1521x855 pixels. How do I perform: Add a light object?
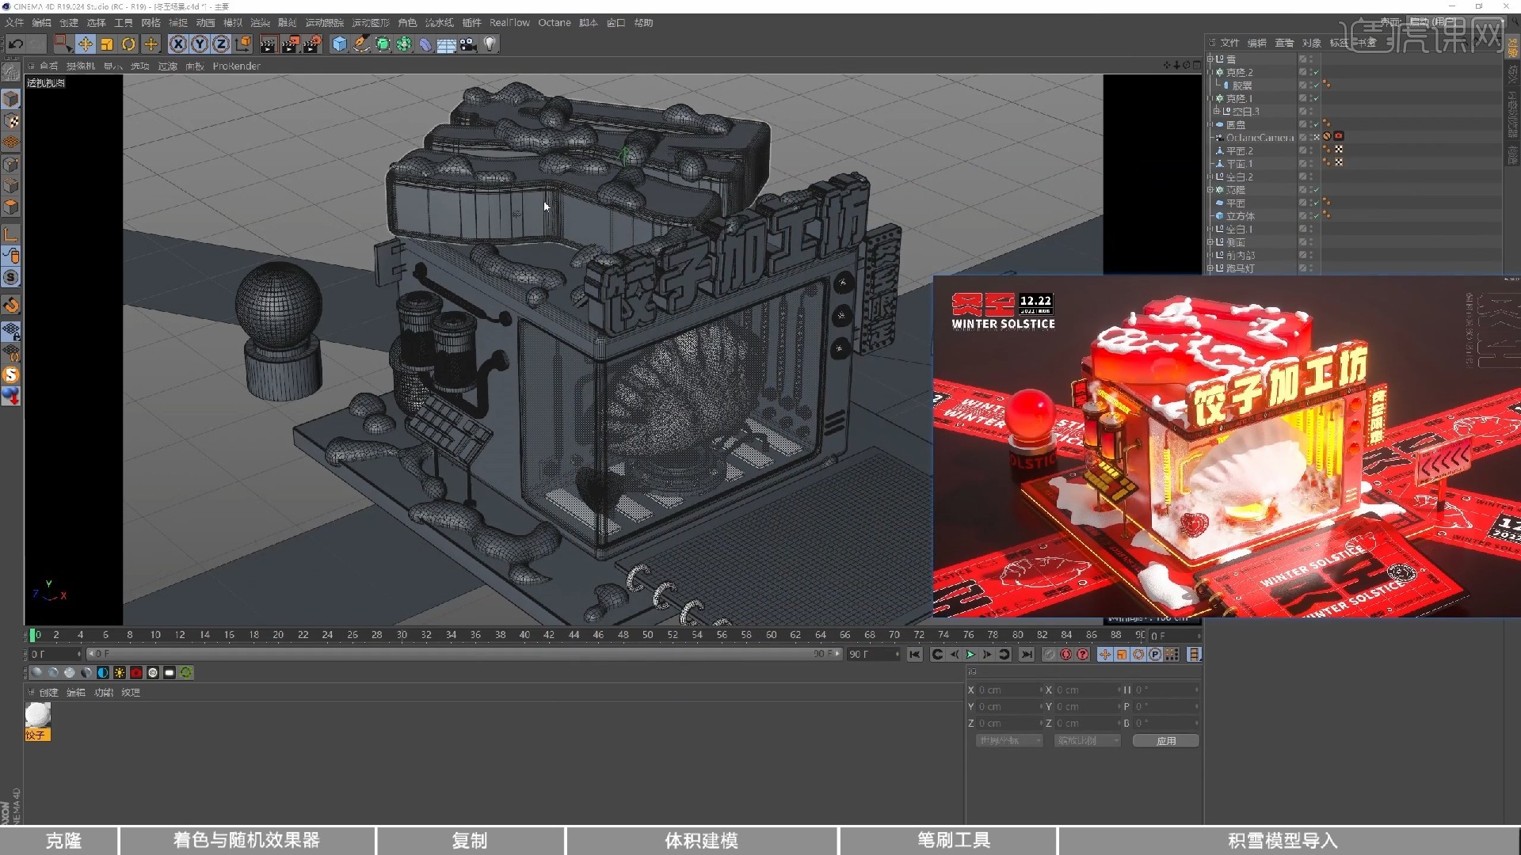pyautogui.click(x=490, y=44)
